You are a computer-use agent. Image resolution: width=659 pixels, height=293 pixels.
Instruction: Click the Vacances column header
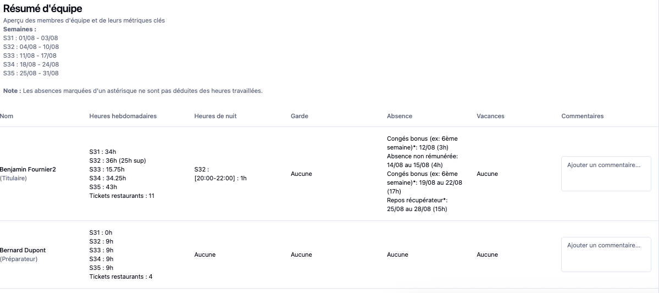point(490,116)
